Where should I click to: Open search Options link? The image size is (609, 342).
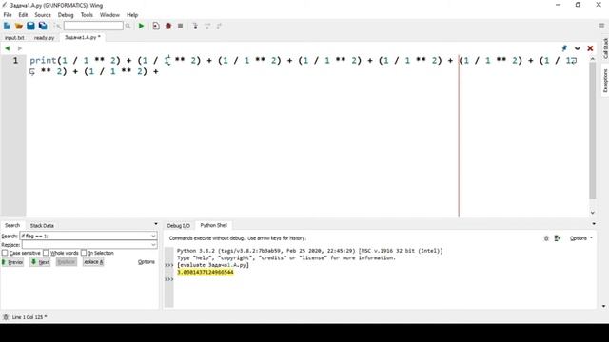(x=147, y=262)
